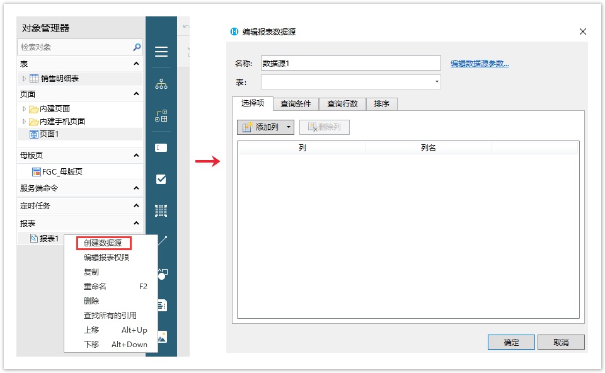
Task: Click the hamburger menu icon in sidebar
Action: coord(161,52)
